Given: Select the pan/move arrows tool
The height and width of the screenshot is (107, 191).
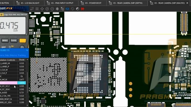Looking at the screenshot, I should [x=42, y=9].
